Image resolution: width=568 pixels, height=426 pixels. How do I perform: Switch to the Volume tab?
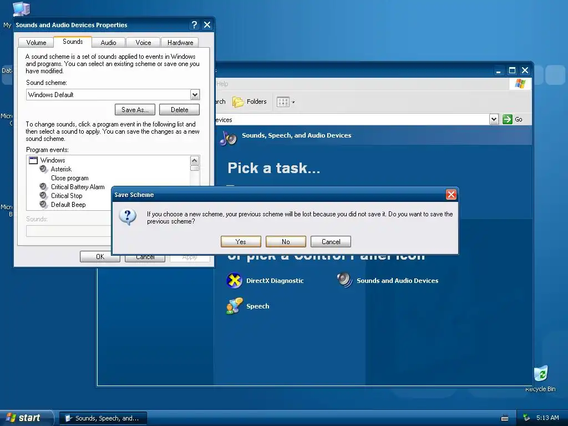pos(36,43)
